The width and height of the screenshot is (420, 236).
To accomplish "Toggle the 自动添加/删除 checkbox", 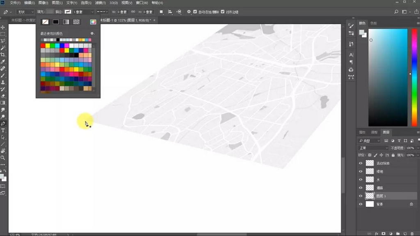I will tap(195, 12).
